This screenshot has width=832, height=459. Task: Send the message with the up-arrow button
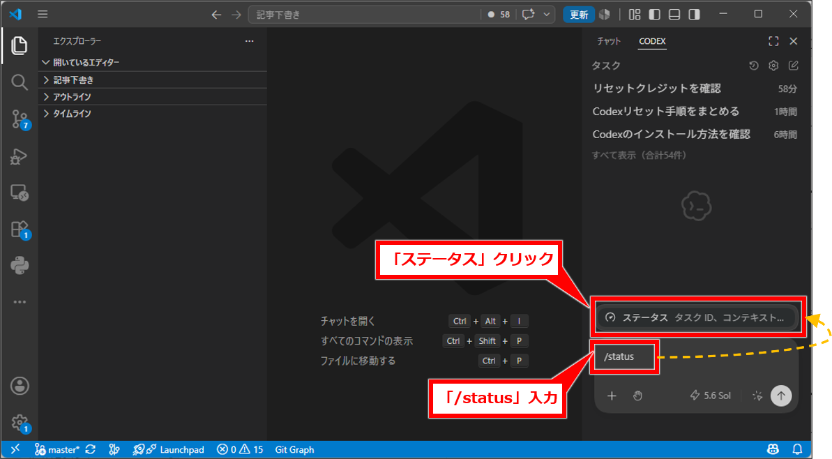(x=781, y=396)
